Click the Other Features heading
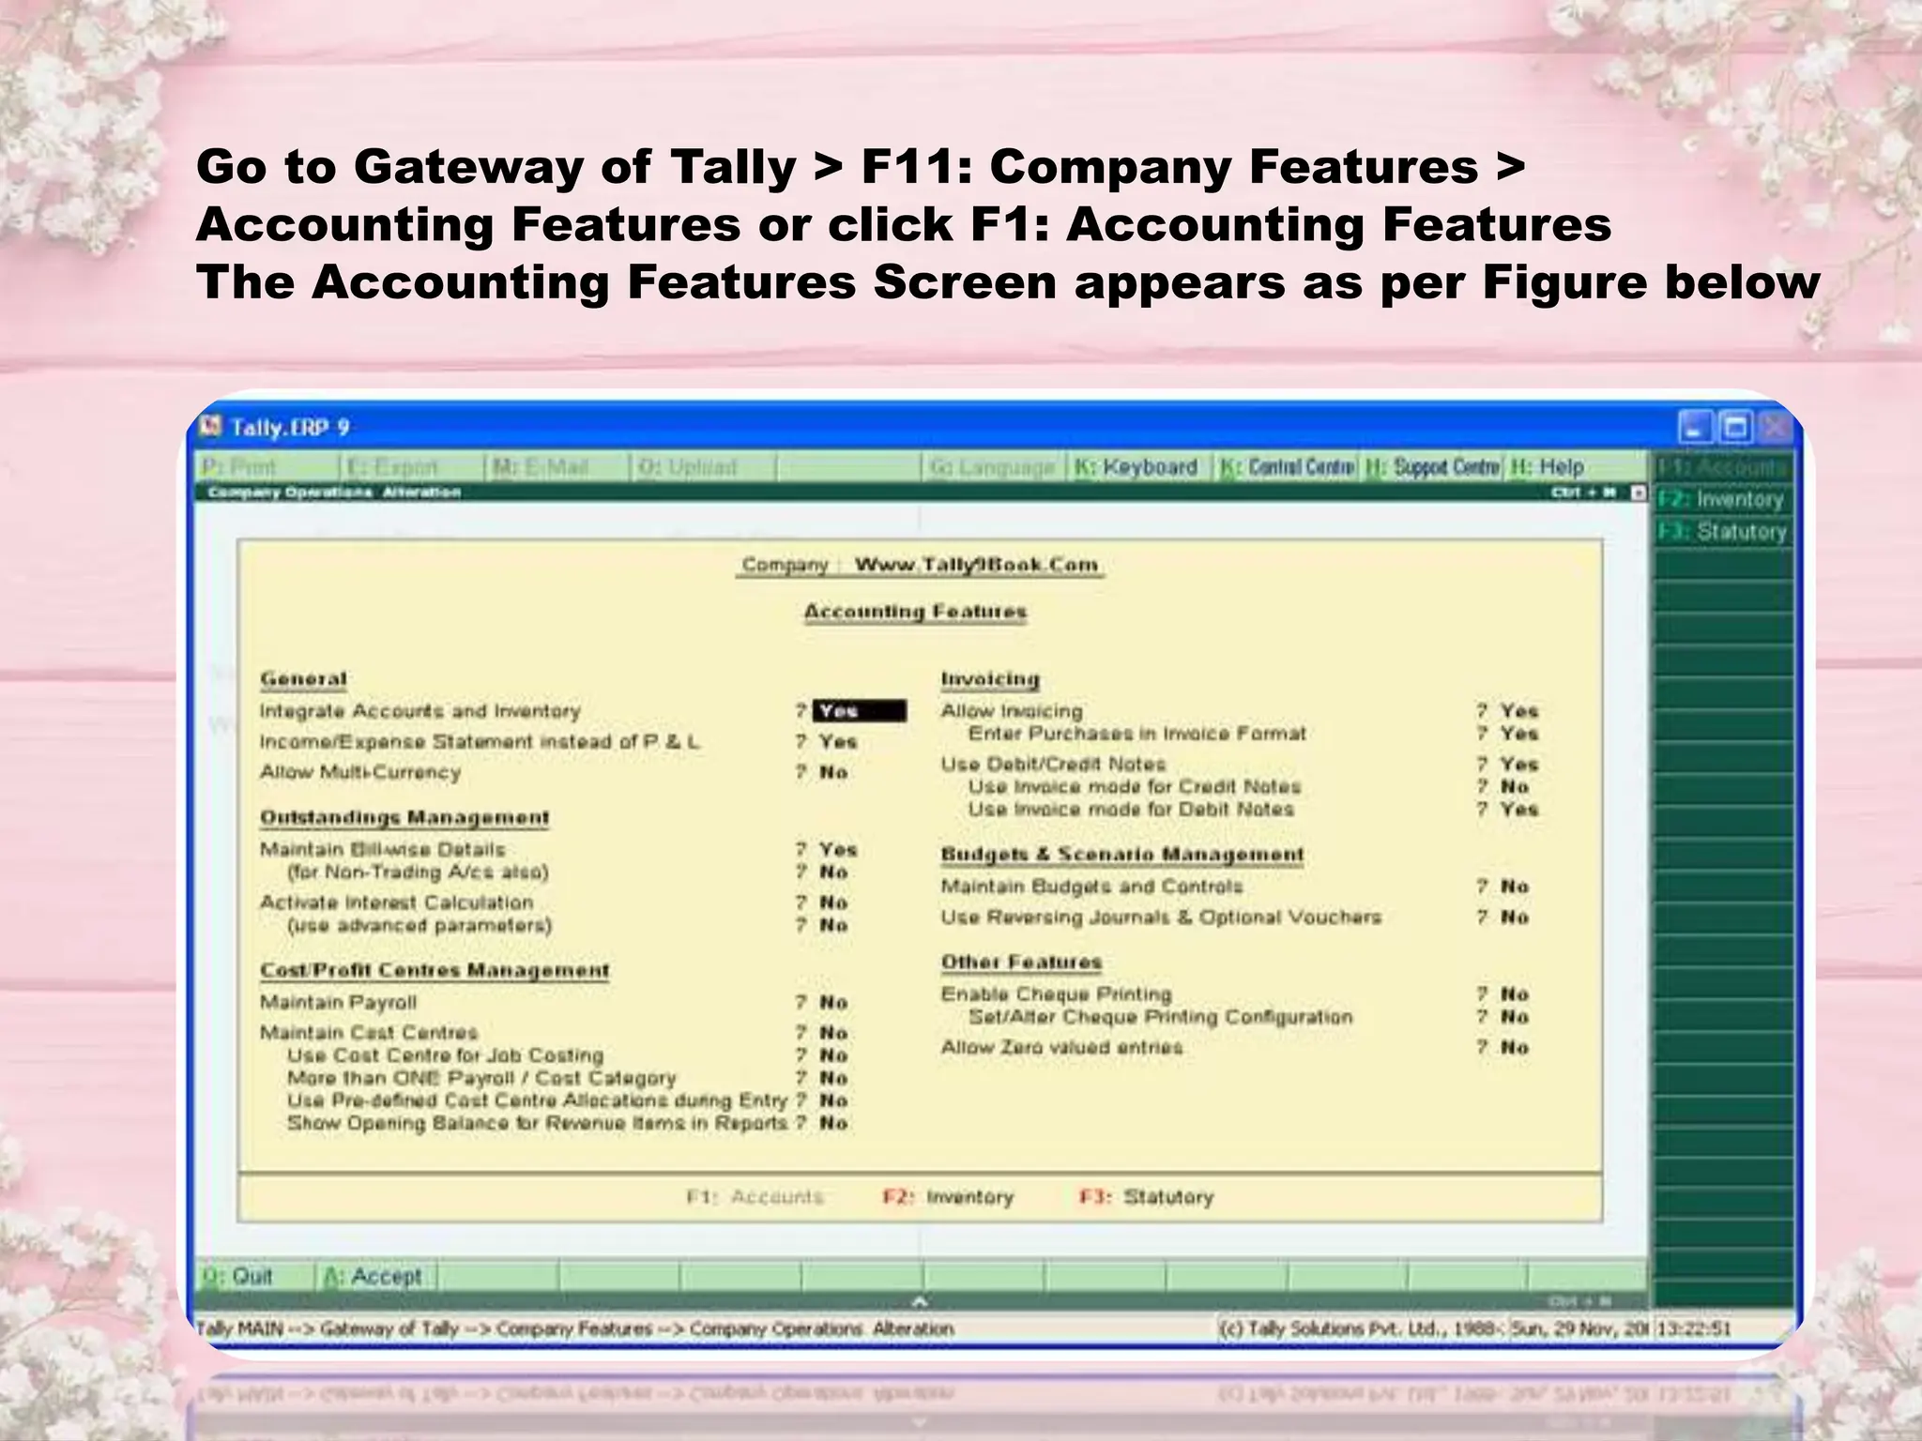1922x1441 pixels. [1021, 963]
